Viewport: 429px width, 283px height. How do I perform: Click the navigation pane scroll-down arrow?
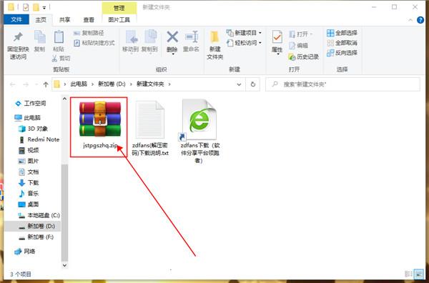pyautogui.click(x=64, y=265)
